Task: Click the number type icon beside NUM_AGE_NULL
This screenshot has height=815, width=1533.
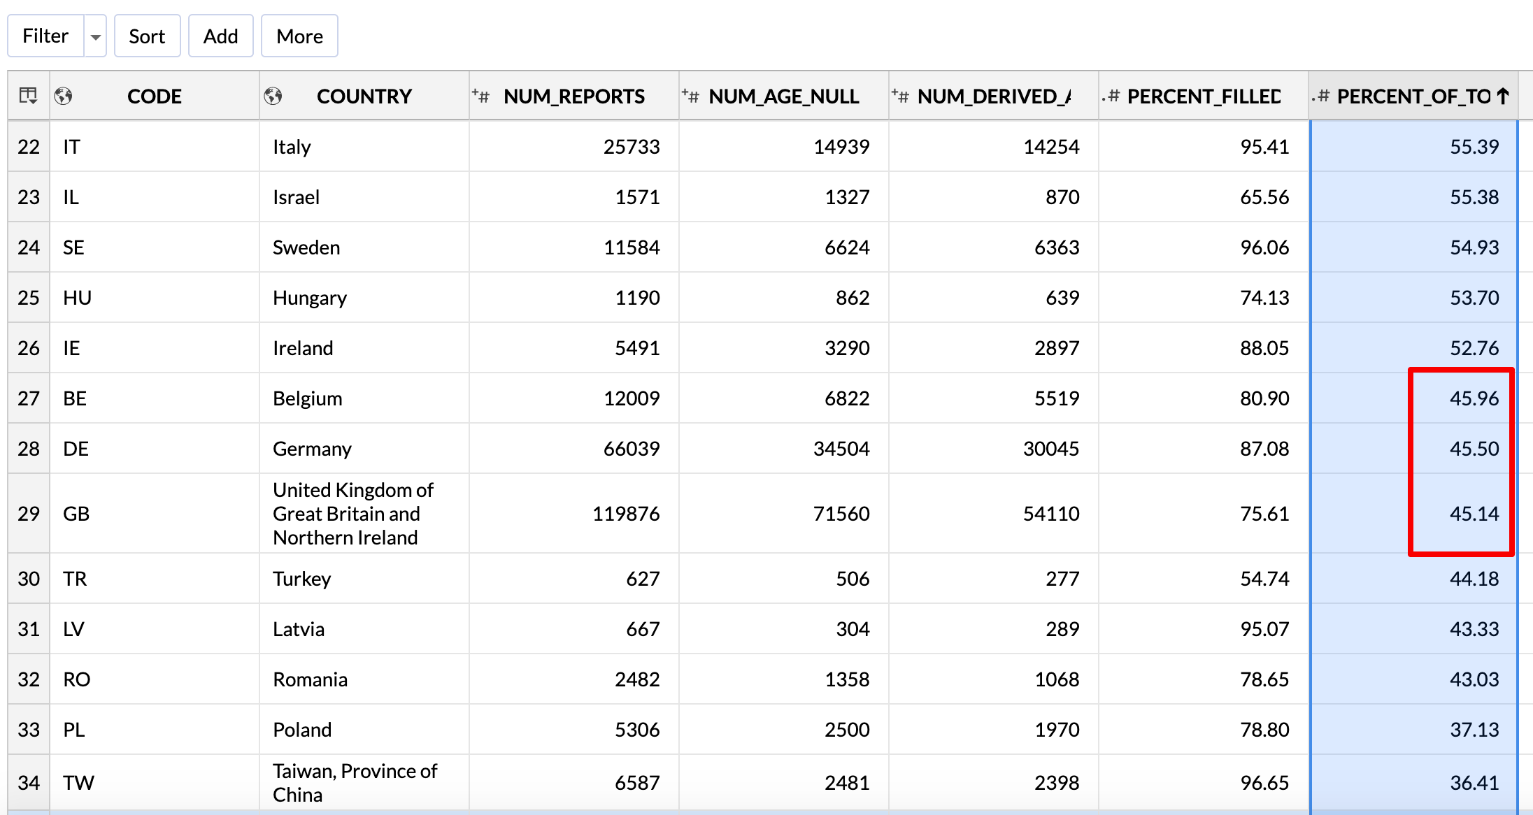Action: [690, 96]
